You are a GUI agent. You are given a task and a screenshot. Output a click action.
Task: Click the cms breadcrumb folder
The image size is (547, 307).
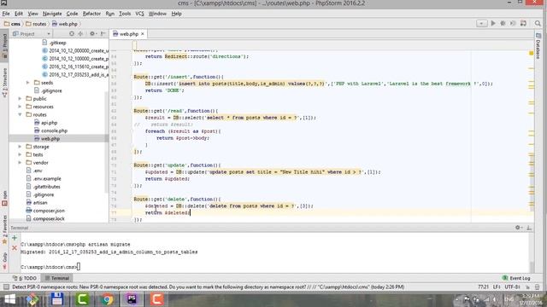[x=13, y=24]
